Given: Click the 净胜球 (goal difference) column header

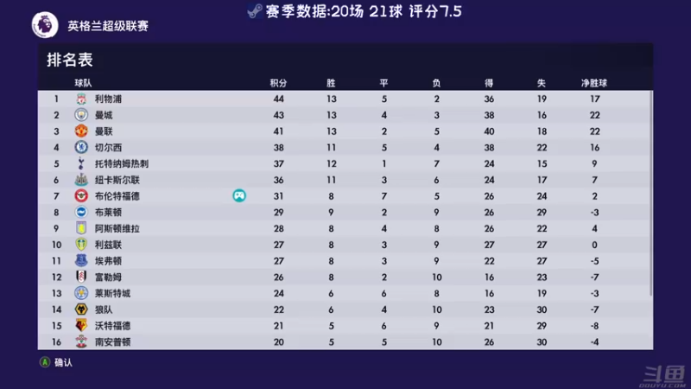Looking at the screenshot, I should click(x=594, y=83).
